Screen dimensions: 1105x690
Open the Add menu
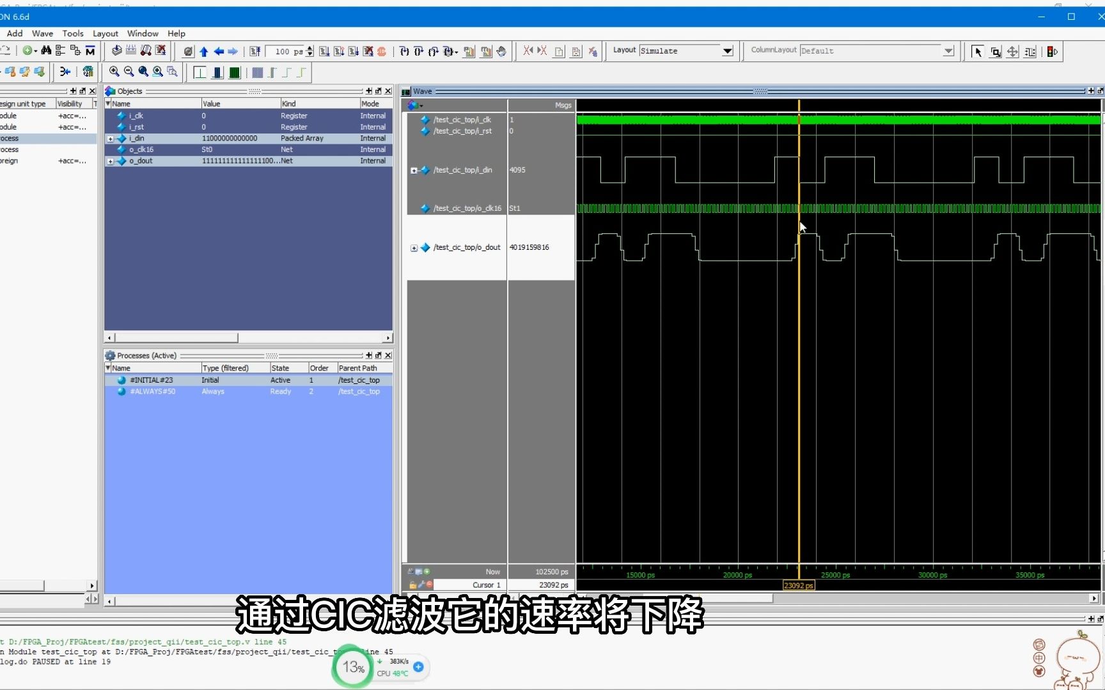click(x=15, y=33)
